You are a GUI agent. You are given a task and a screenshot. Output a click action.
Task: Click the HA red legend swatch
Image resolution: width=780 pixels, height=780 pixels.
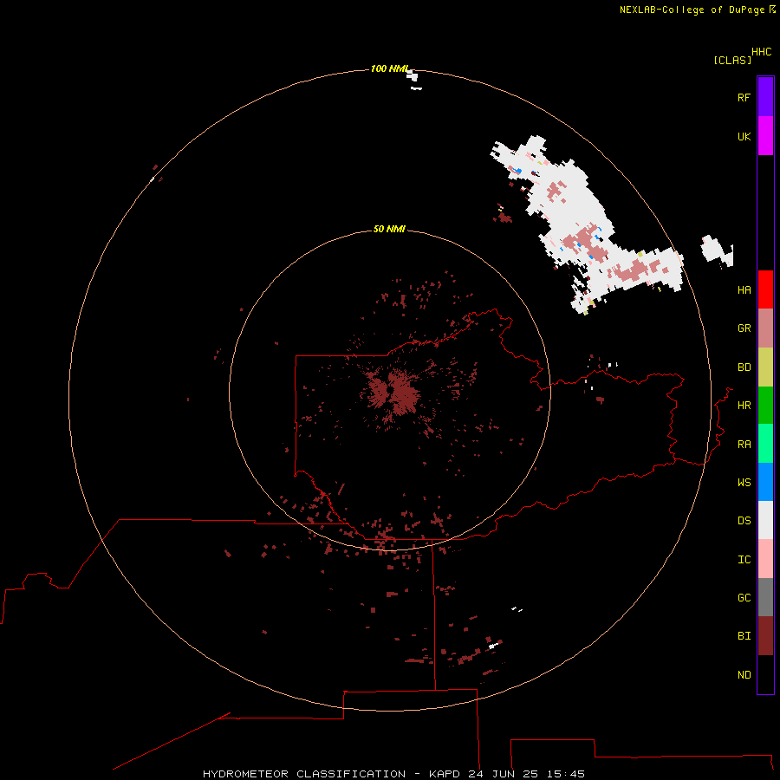point(765,289)
